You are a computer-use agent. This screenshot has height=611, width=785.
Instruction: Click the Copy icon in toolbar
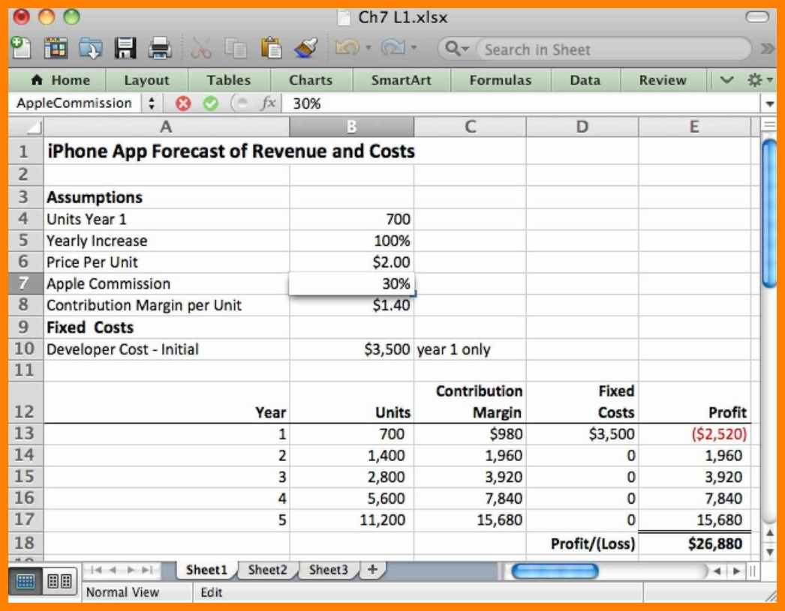pyautogui.click(x=236, y=49)
